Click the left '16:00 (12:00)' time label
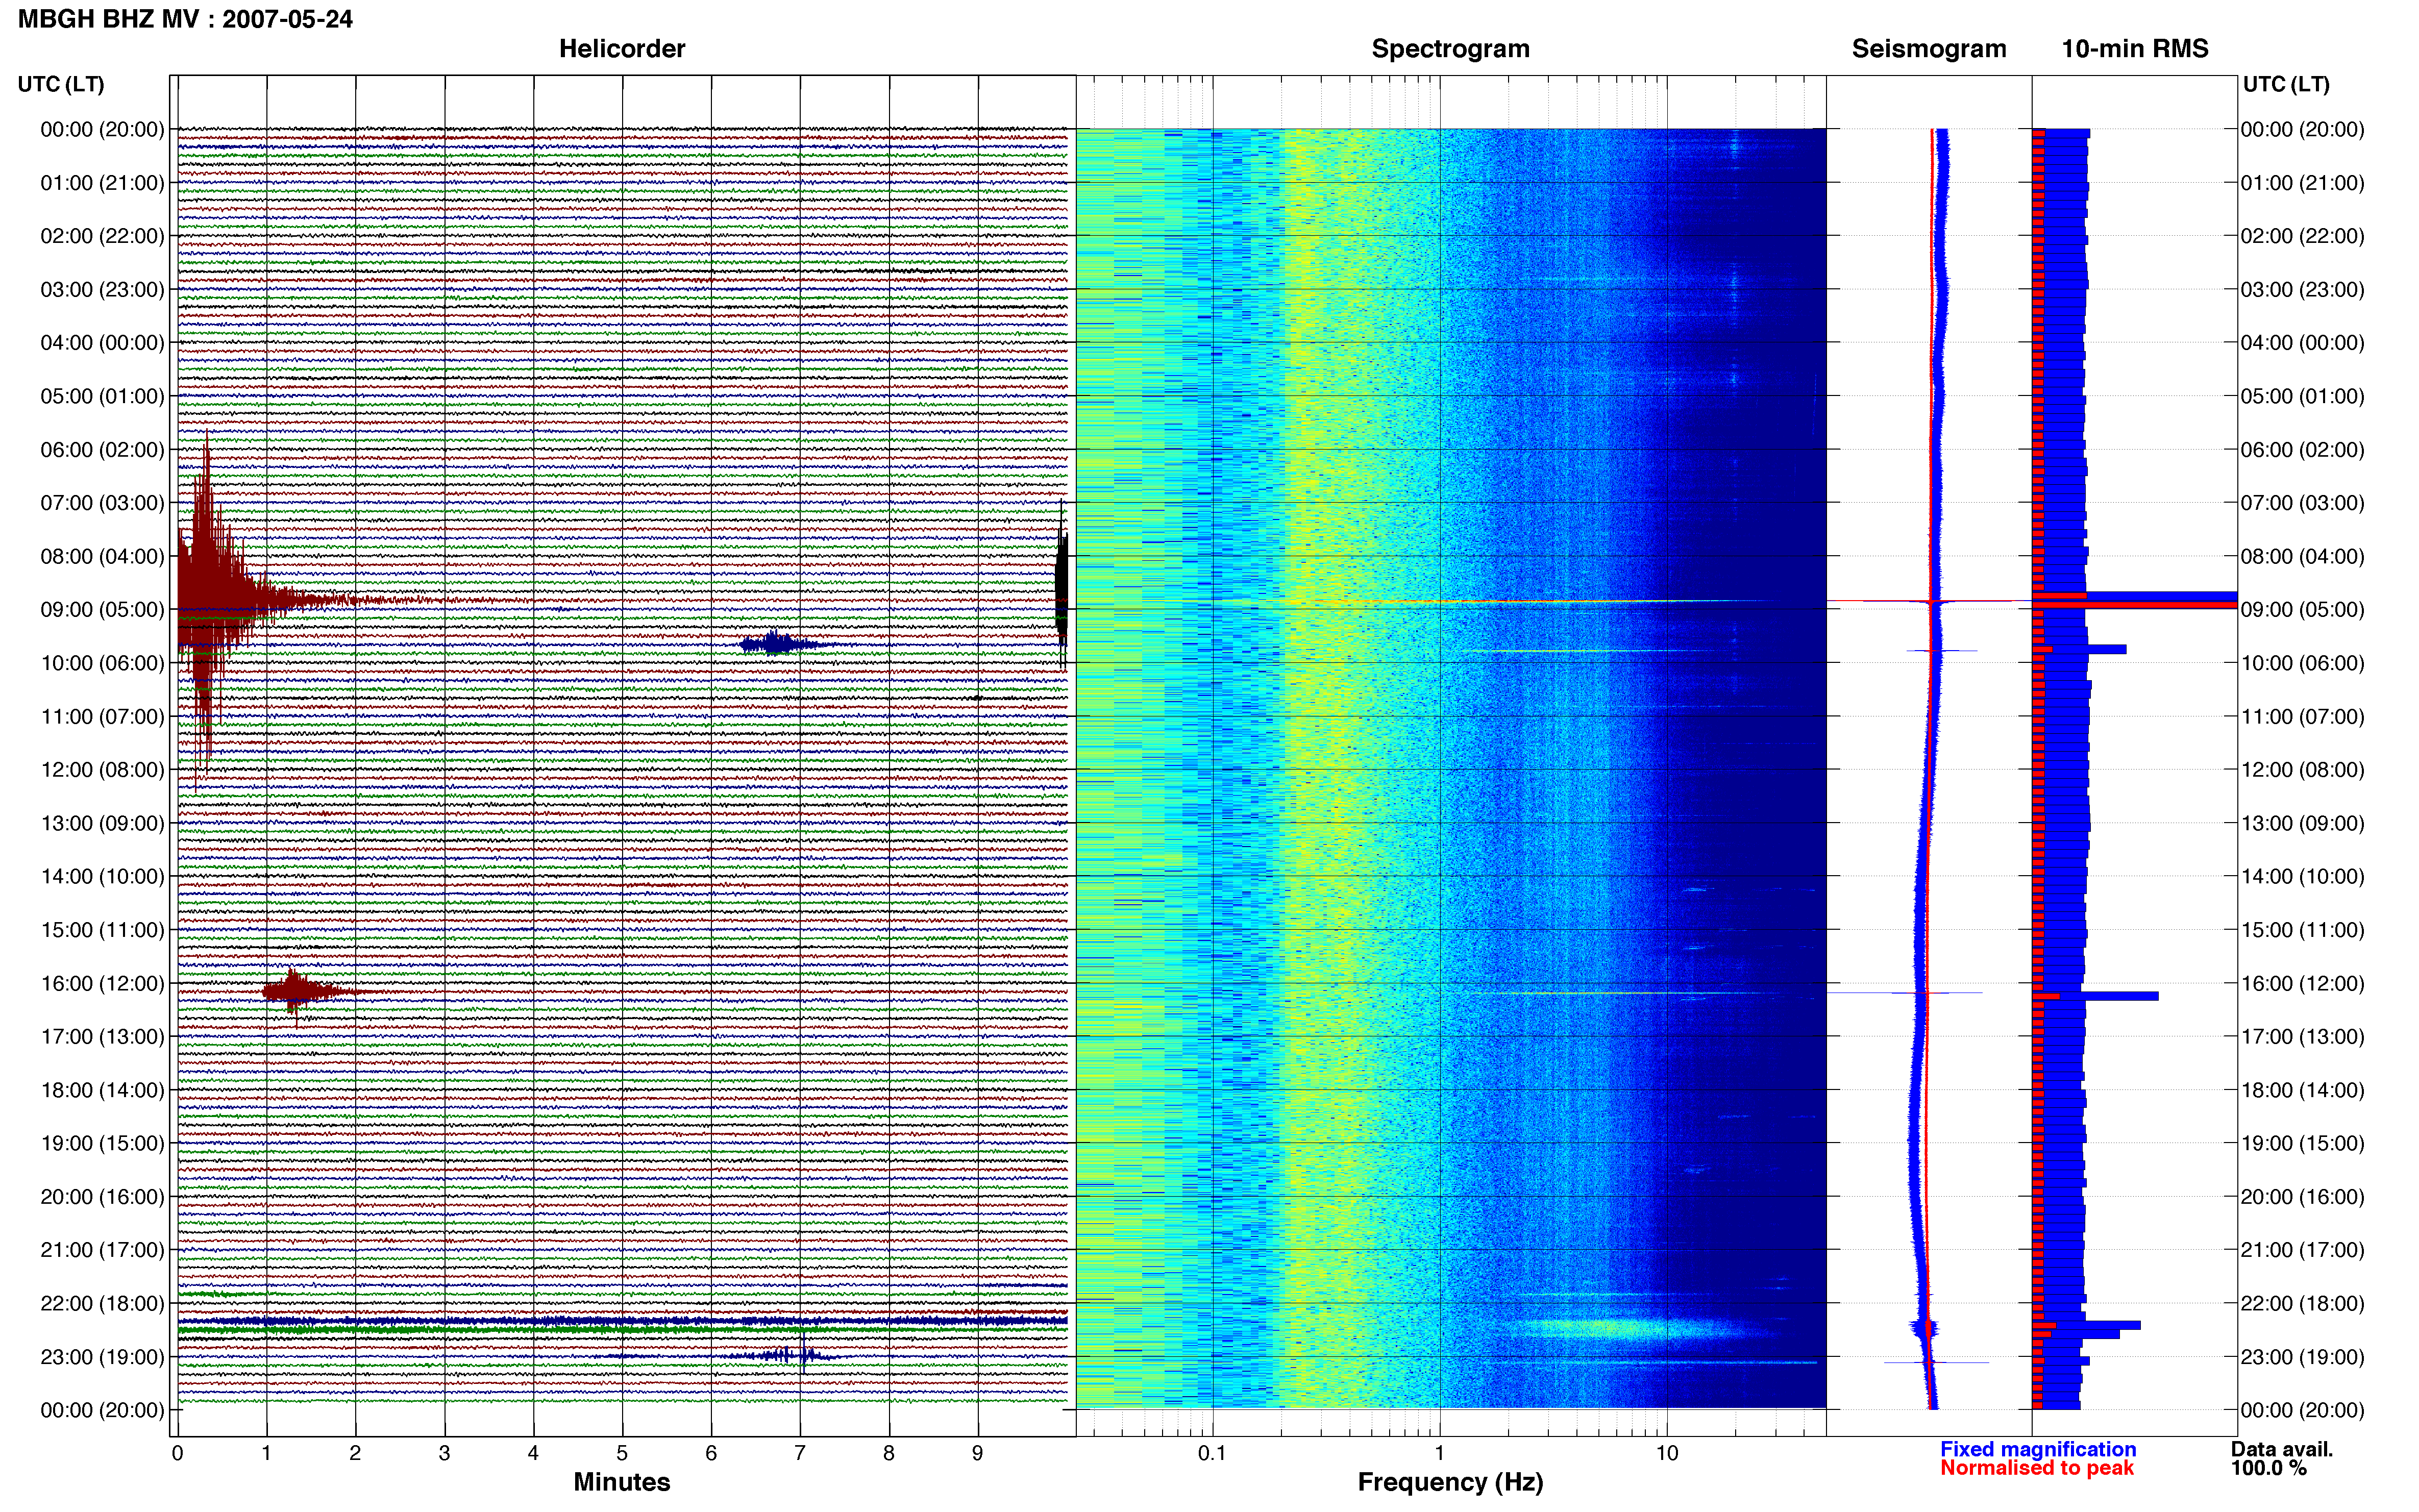The width and height of the screenshot is (2419, 1512). coord(102,983)
